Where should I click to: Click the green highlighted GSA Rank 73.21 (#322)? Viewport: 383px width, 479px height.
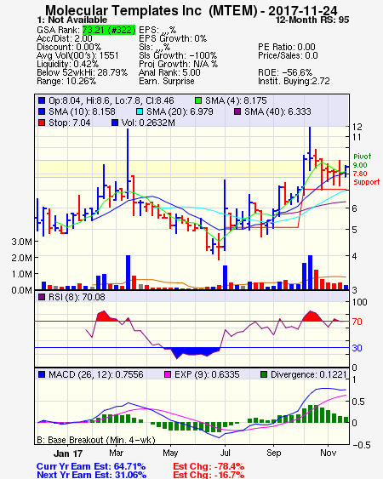click(x=109, y=30)
